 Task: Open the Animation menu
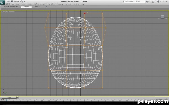(x=43, y=4)
